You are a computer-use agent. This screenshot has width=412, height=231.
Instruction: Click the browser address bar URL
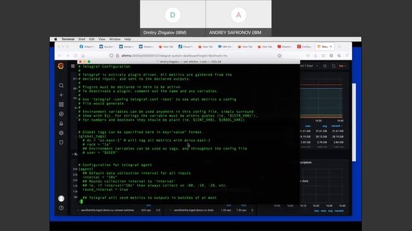[174, 56]
